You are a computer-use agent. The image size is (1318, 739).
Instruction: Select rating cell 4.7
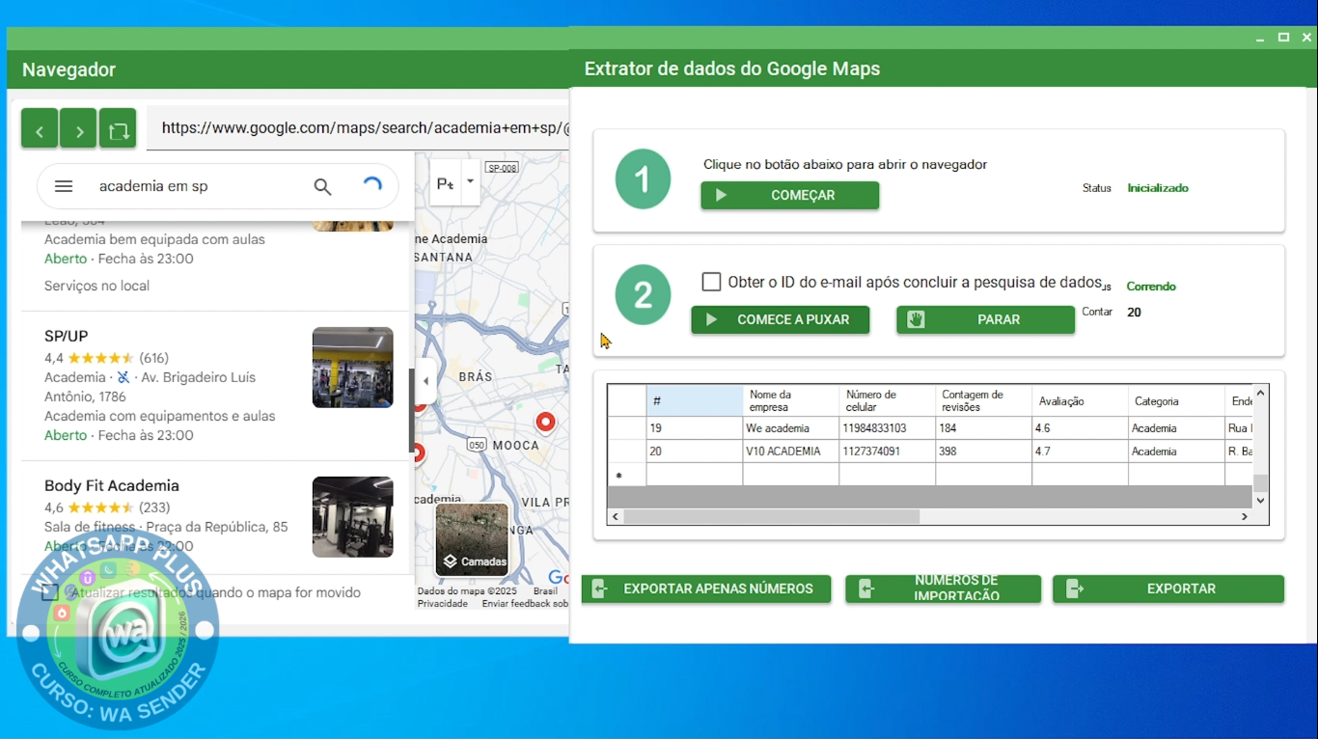tap(1081, 451)
